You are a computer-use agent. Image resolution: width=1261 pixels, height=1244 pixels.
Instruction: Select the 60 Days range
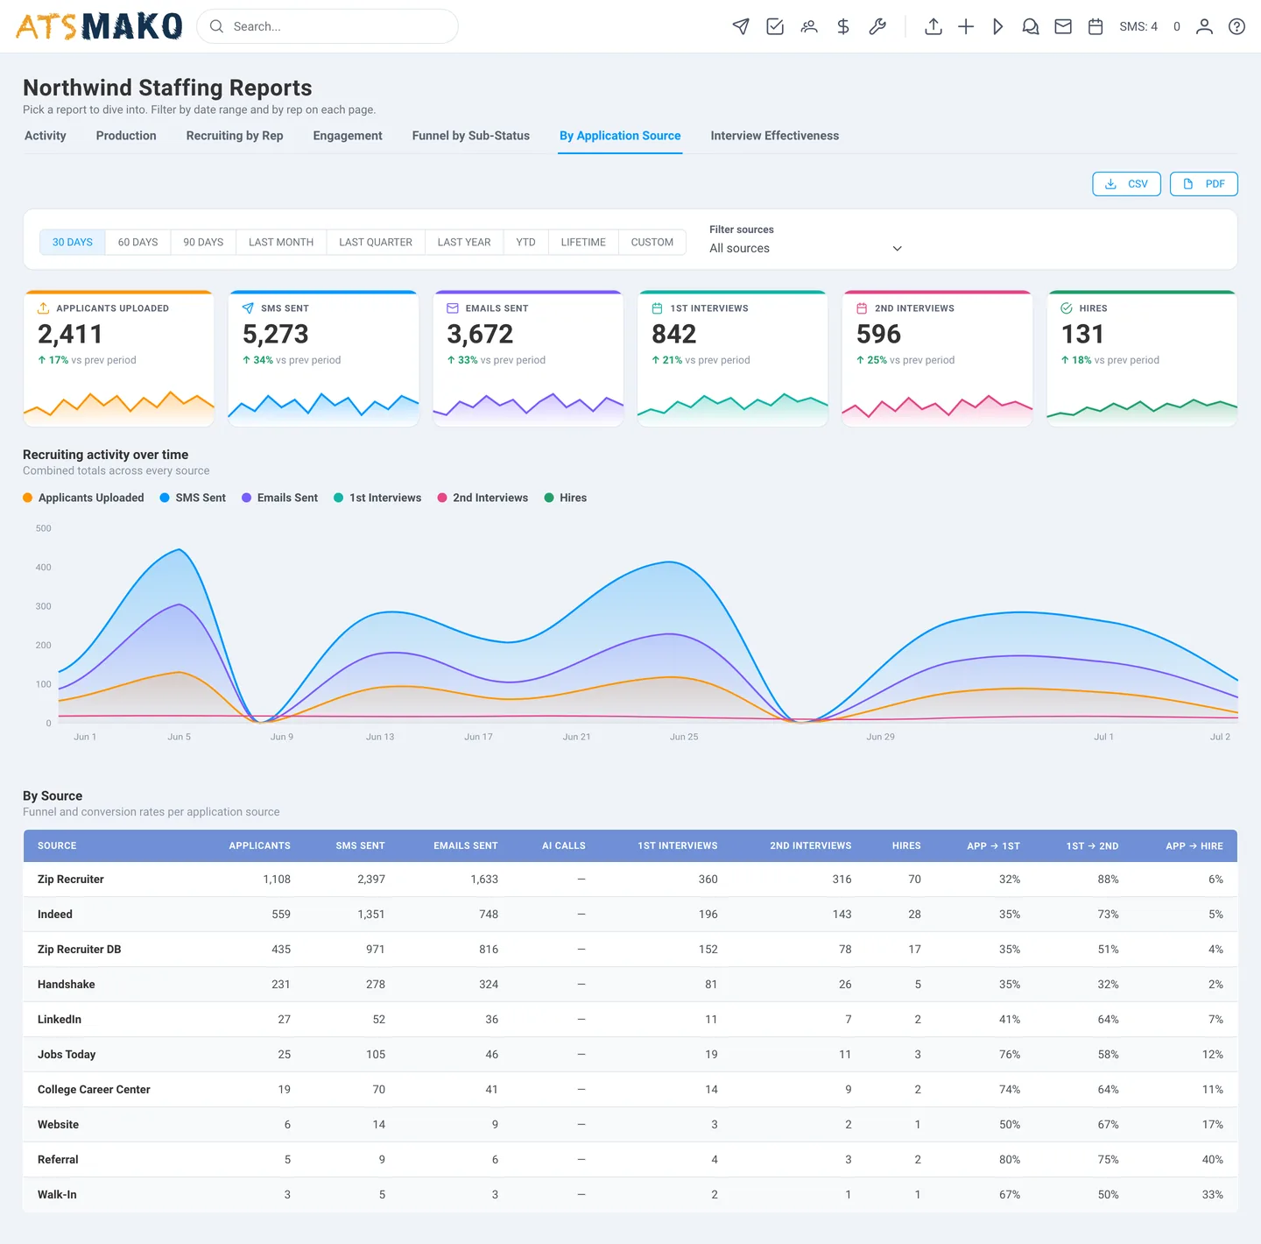(138, 242)
